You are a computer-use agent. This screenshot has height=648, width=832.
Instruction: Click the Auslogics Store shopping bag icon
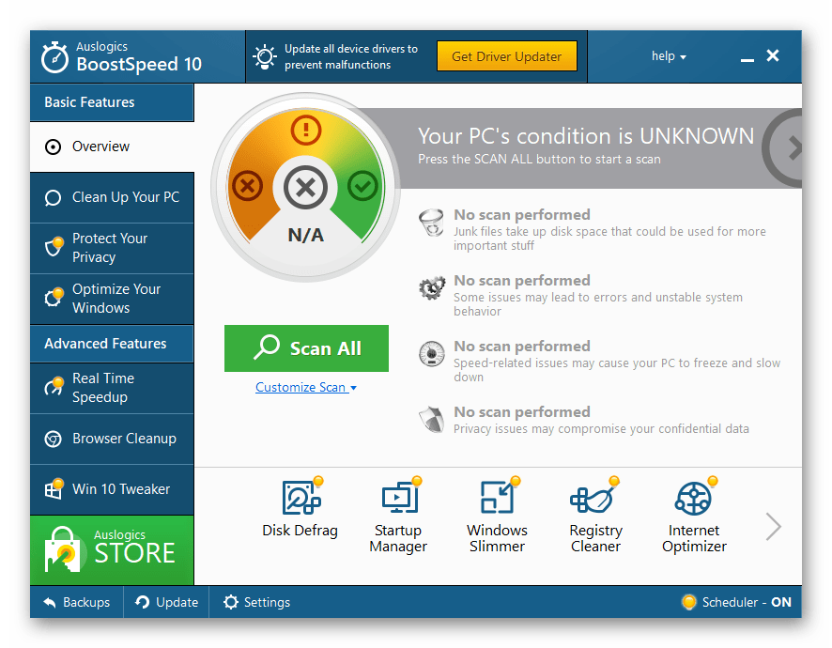point(66,549)
